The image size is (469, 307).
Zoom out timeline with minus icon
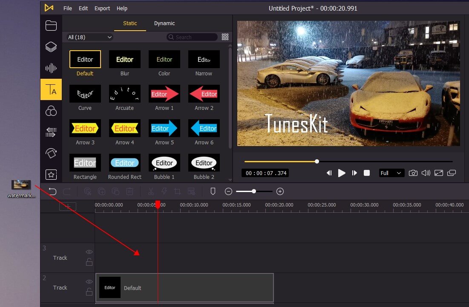pos(228,191)
